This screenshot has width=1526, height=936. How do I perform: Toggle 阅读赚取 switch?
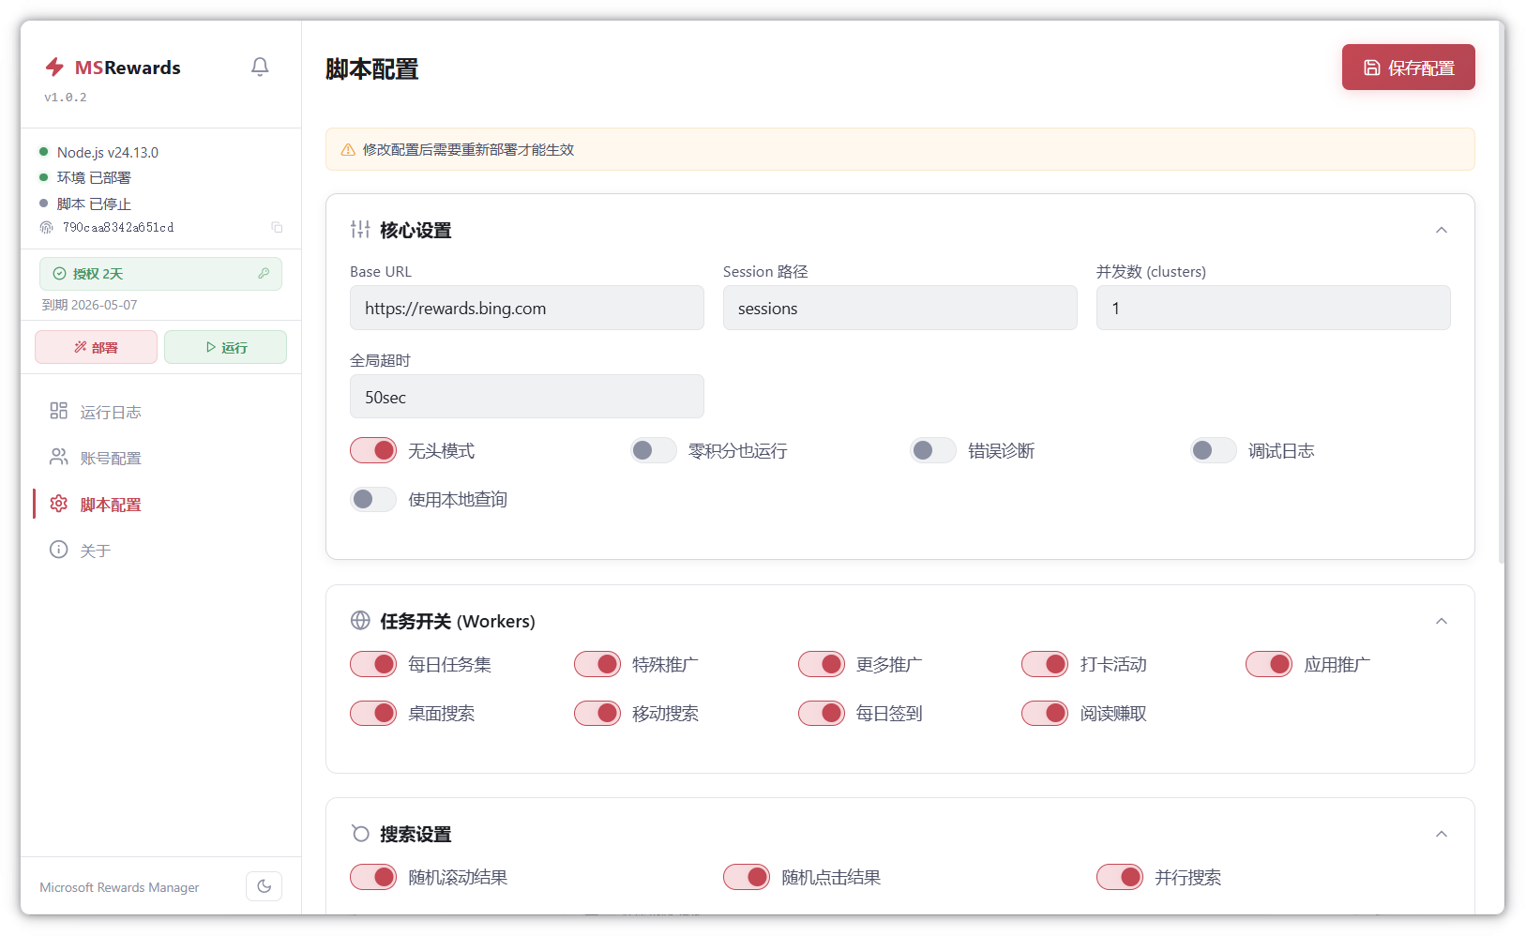click(x=1045, y=713)
